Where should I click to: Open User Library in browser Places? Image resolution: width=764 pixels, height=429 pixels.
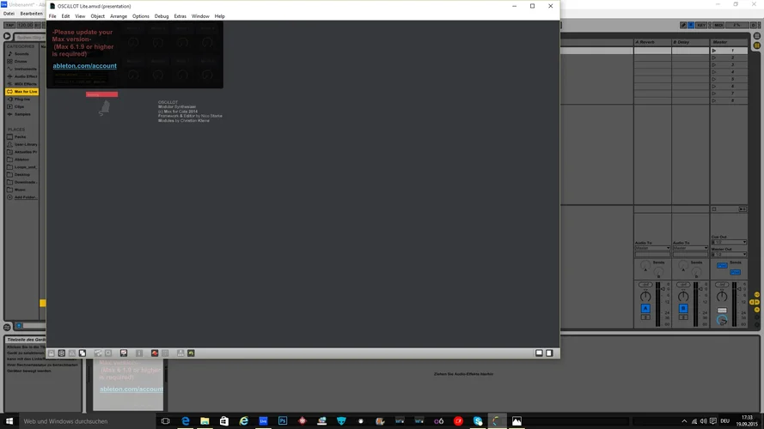(22, 144)
